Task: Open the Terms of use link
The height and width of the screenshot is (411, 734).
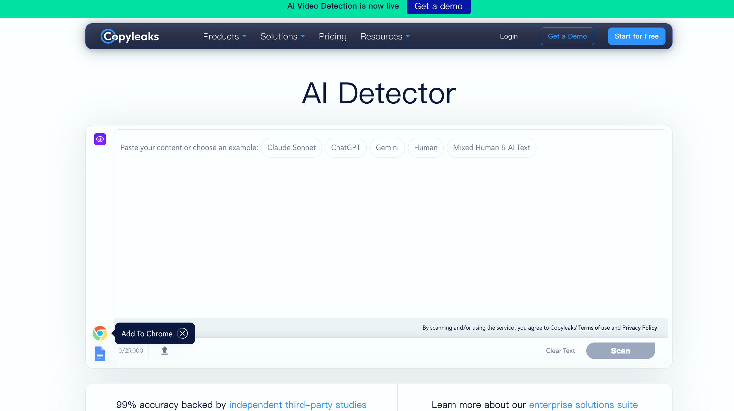Action: click(x=594, y=328)
